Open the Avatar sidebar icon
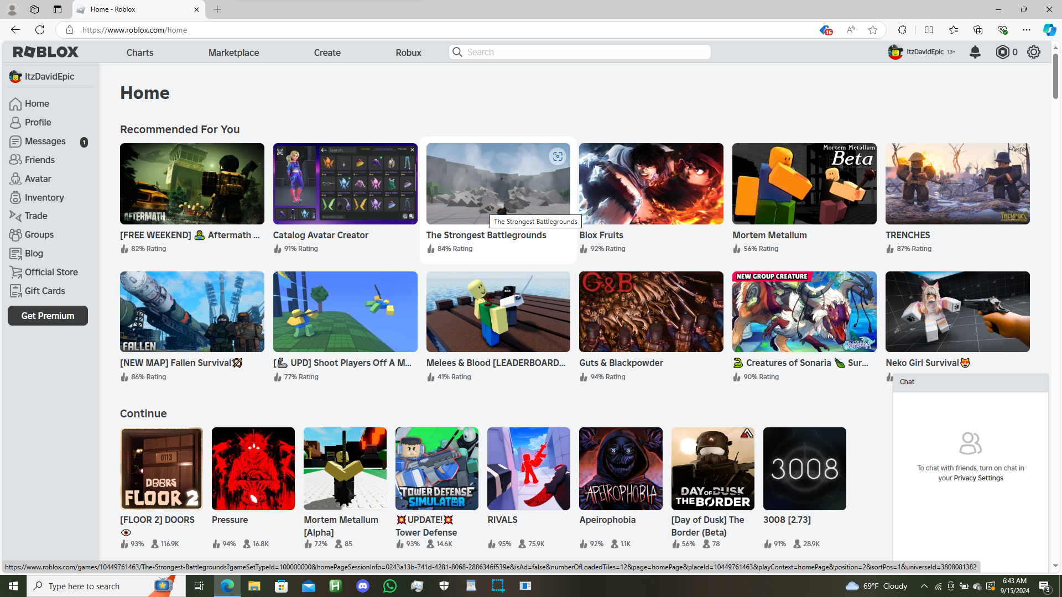1062x597 pixels. tap(15, 179)
